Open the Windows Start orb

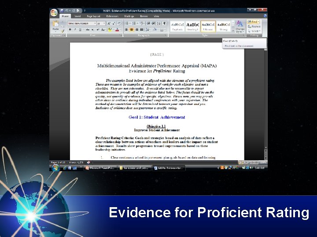55,168
